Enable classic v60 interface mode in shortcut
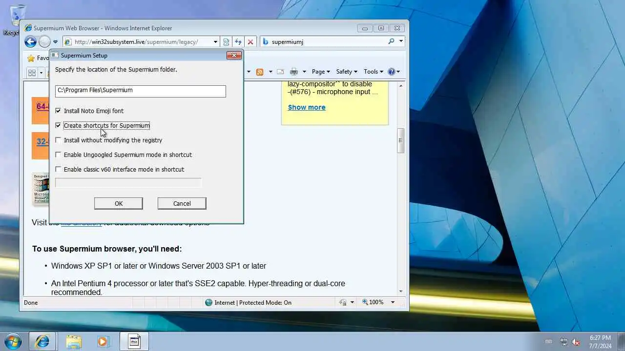Viewport: 625px width, 351px height. [x=58, y=170]
